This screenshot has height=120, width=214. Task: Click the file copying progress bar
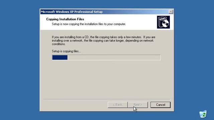click(x=106, y=57)
